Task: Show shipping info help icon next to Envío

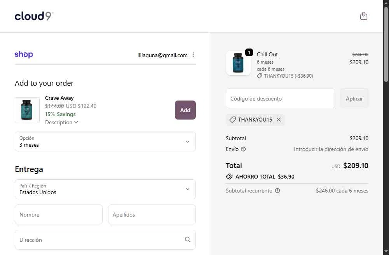Action: tap(243, 149)
